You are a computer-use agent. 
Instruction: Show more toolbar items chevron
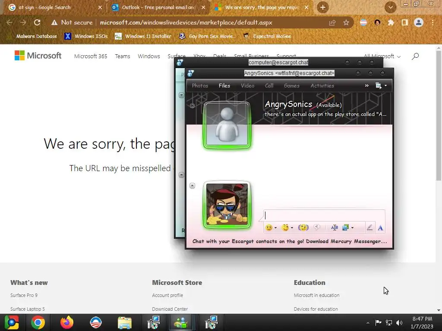367,86
